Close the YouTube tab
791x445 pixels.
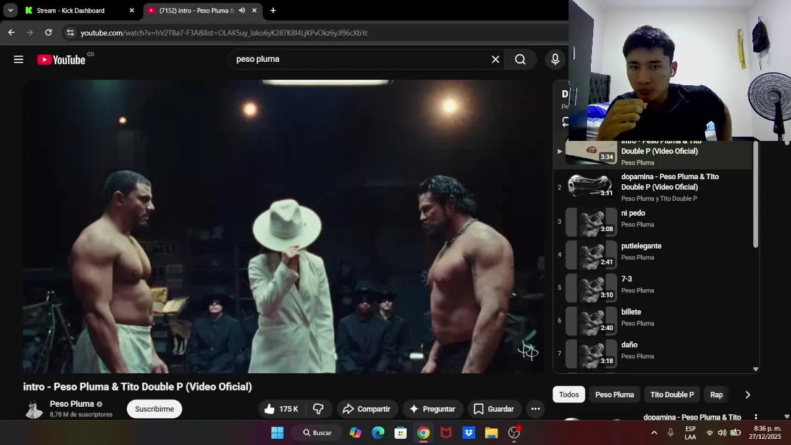tap(254, 11)
